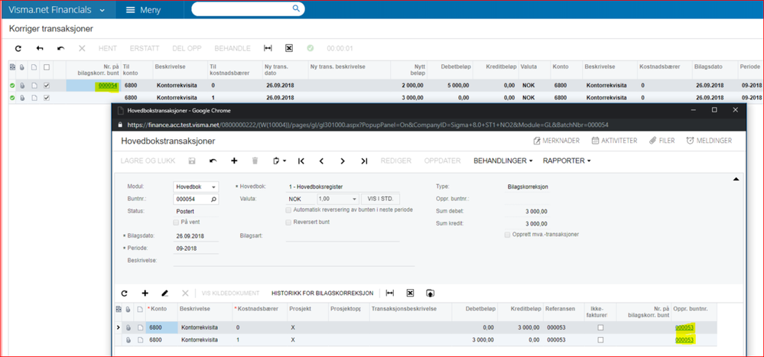Click the green check status icon in main toolbar
The image size is (764, 357).
point(310,48)
